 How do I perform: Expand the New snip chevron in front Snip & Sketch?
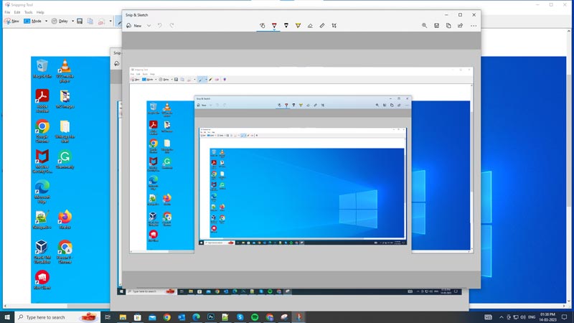point(149,26)
